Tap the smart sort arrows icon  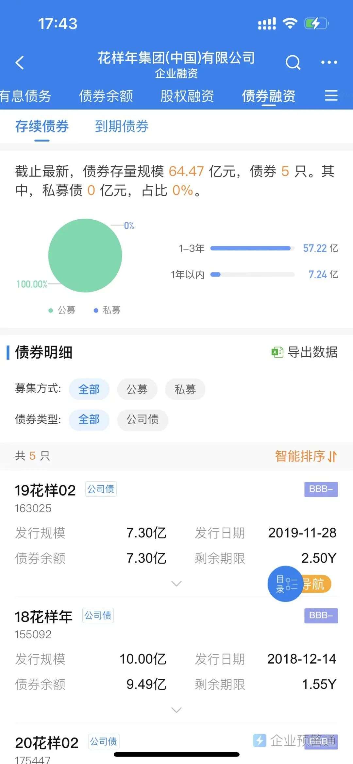click(332, 456)
